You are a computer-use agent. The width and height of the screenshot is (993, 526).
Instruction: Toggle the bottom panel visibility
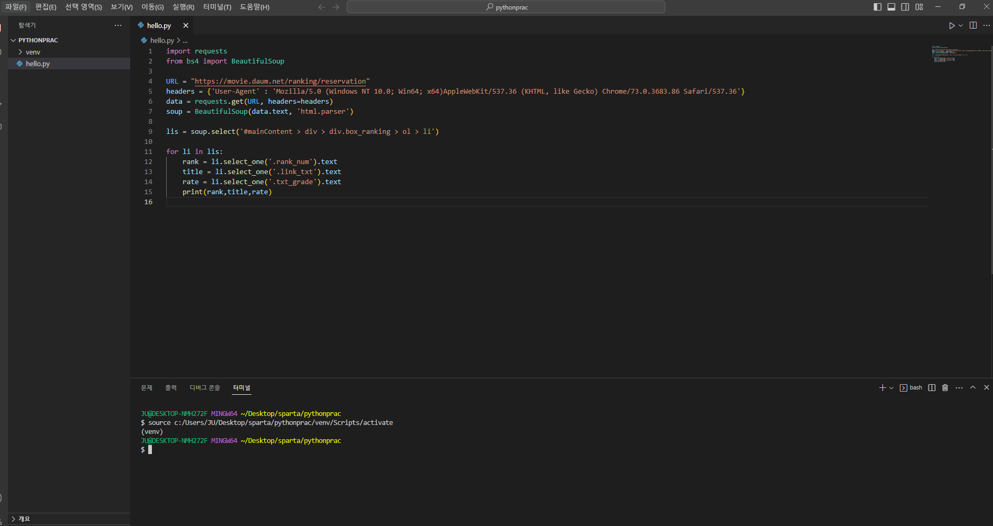coord(891,7)
